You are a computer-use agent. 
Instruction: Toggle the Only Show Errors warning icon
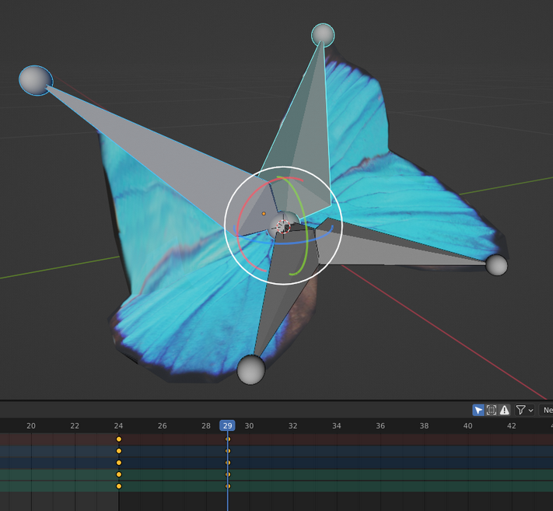click(504, 410)
